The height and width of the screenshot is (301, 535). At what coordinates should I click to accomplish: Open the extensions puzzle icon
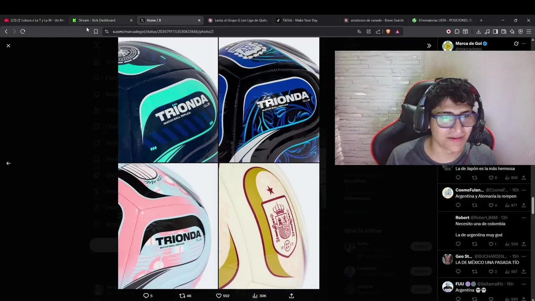coord(457,31)
